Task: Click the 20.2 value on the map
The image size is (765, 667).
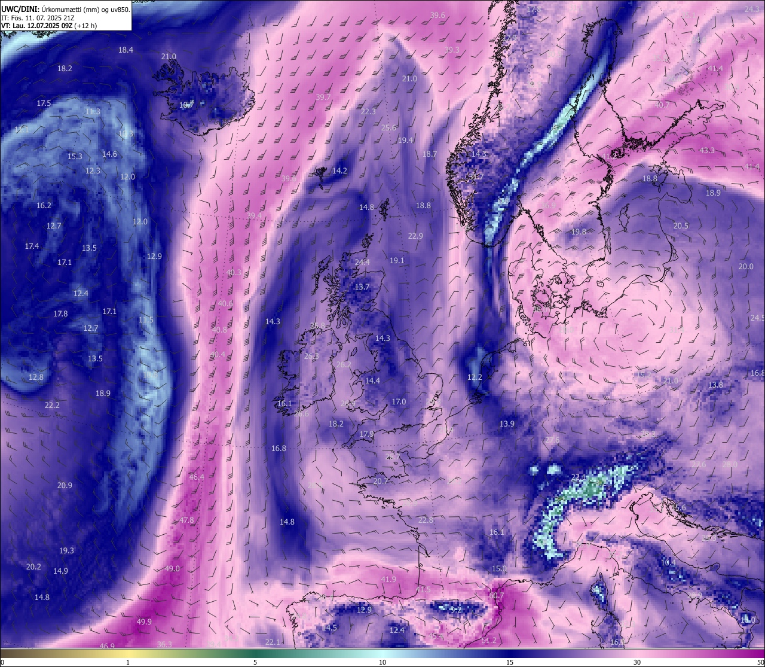Action: click(33, 567)
